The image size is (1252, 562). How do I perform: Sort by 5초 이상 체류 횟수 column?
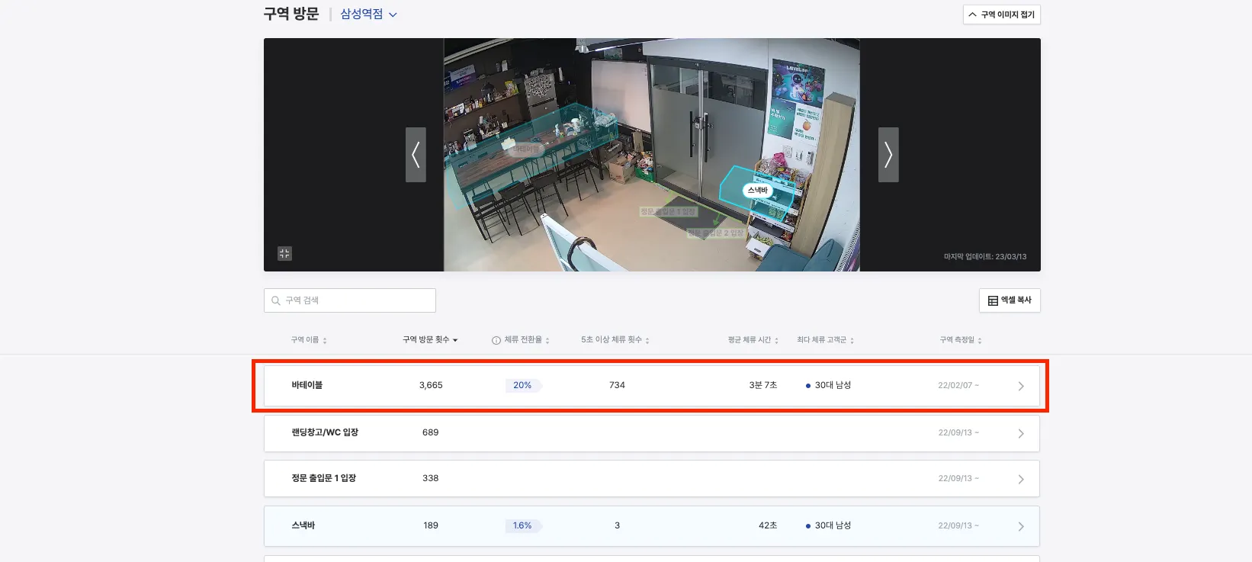click(x=615, y=340)
